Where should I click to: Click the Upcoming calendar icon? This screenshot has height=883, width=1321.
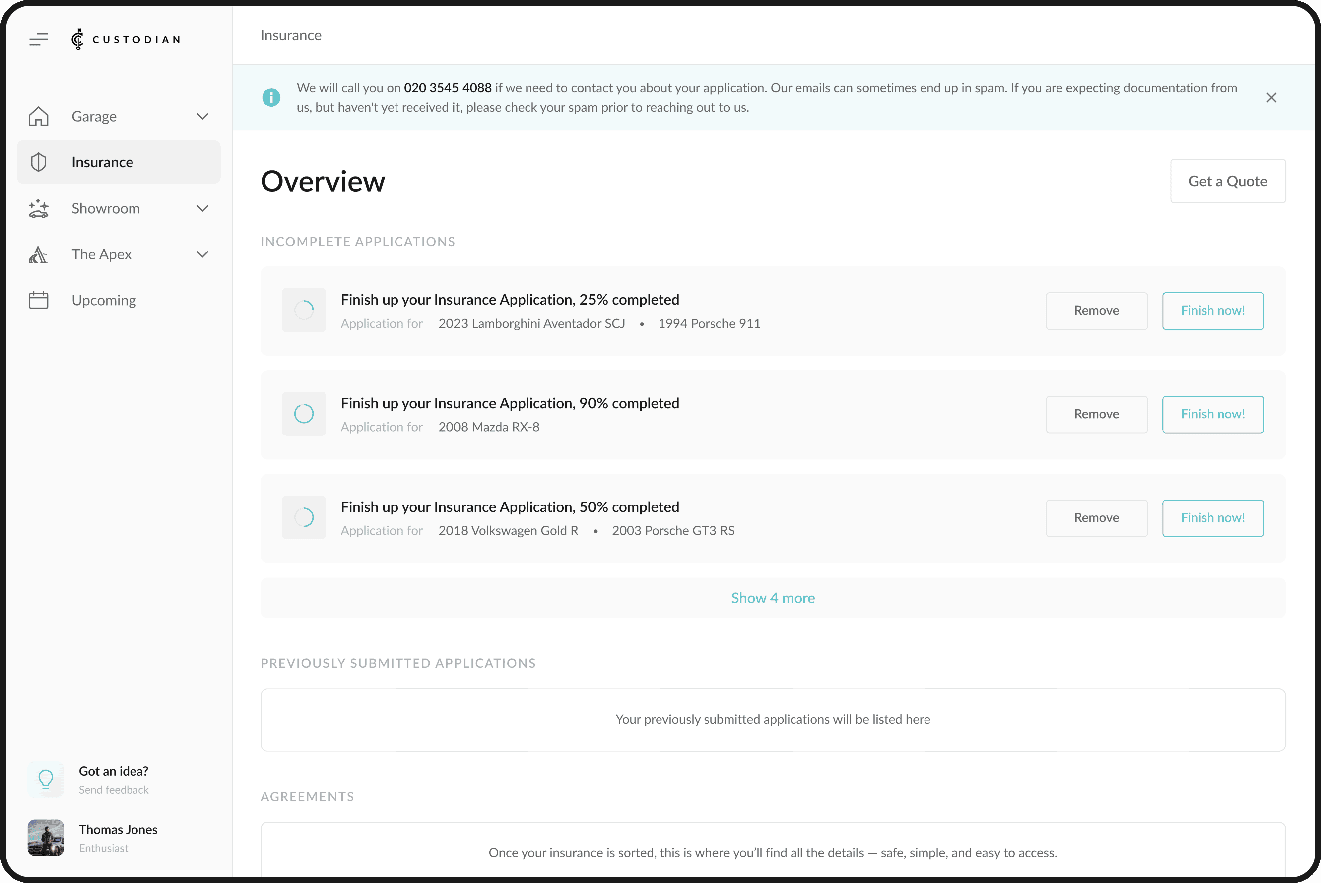[x=38, y=300]
